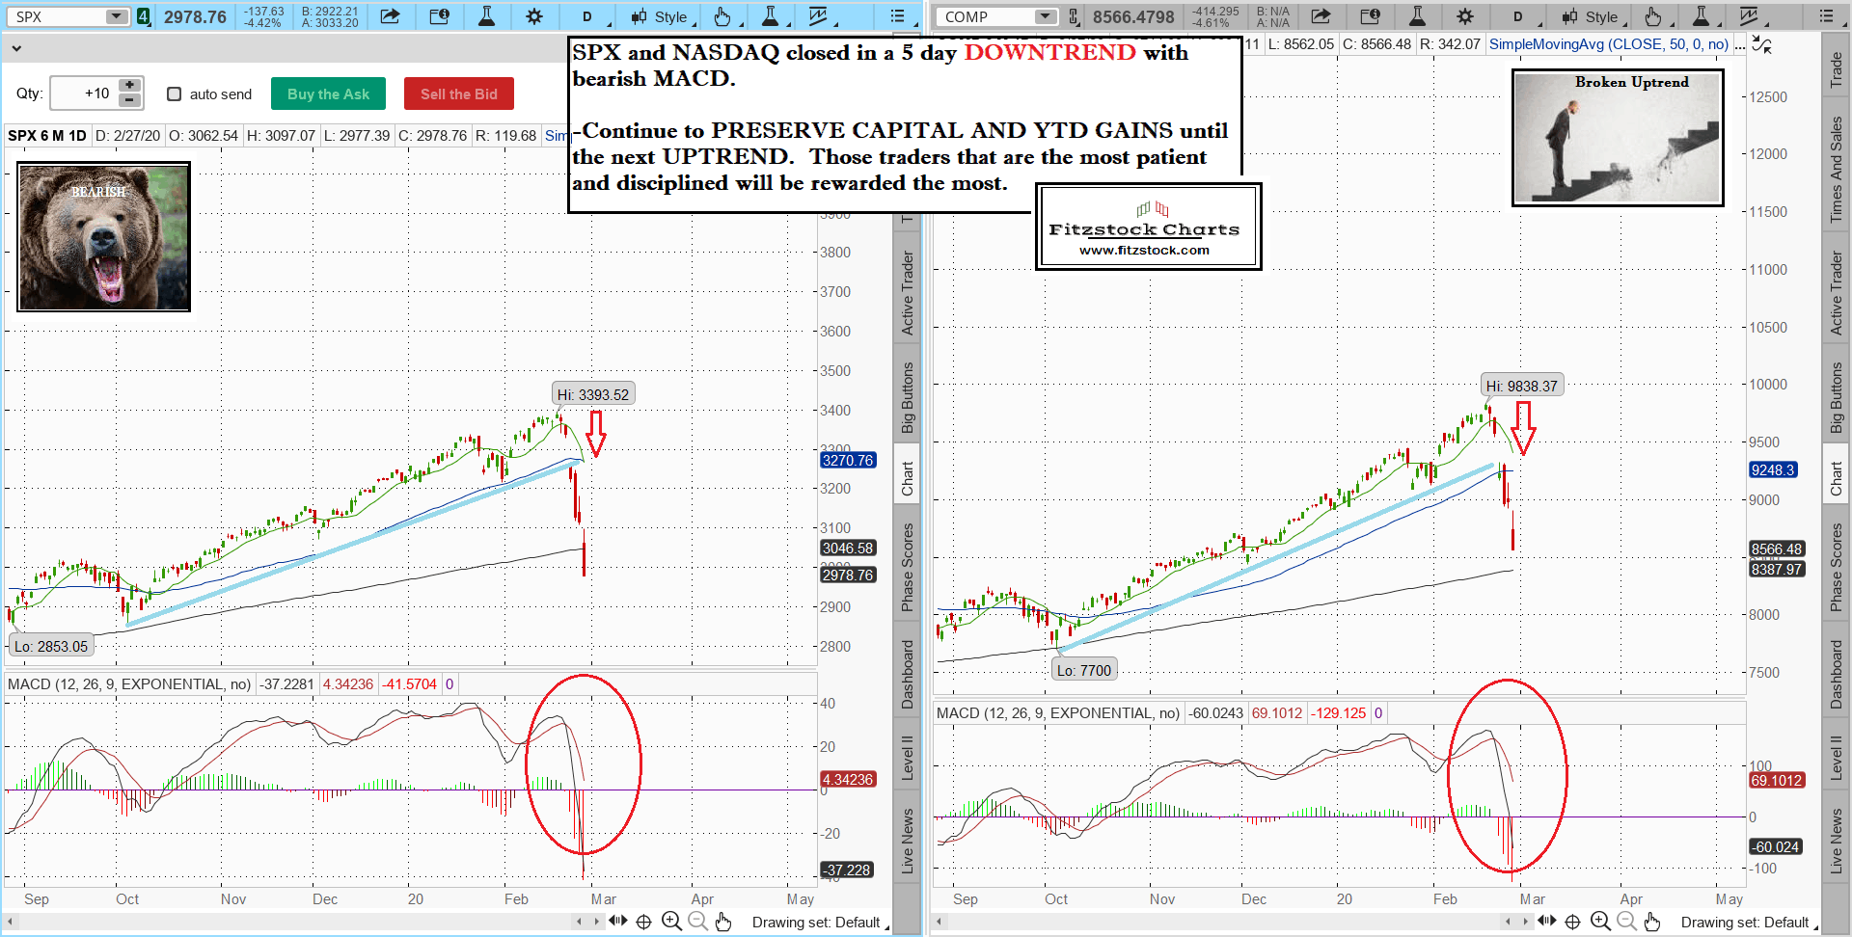Open the drawing tools hand icon on SPX toolbar
1852x937 pixels.
point(722,16)
